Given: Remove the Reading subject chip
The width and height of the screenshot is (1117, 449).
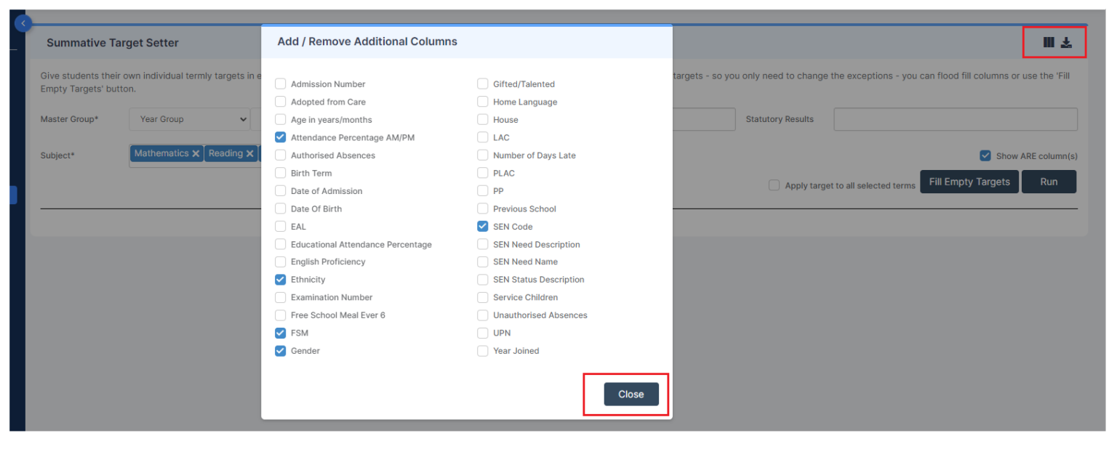Looking at the screenshot, I should 250,153.
